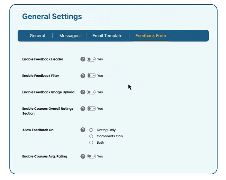Open help tooltip for Enable Feedback Header
Screen dimensions: 226x180
[83, 59]
